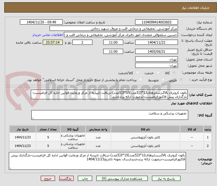Click row 2 unit cell عدد
The image size is (217, 186).
98,146
